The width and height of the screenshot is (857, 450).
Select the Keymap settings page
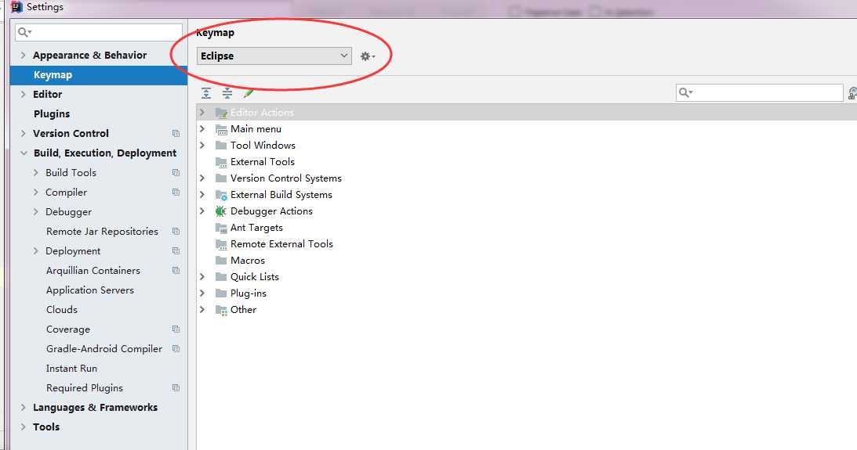(x=98, y=74)
